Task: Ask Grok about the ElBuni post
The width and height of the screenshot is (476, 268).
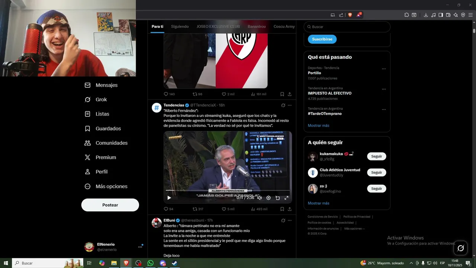Action: 283,220
